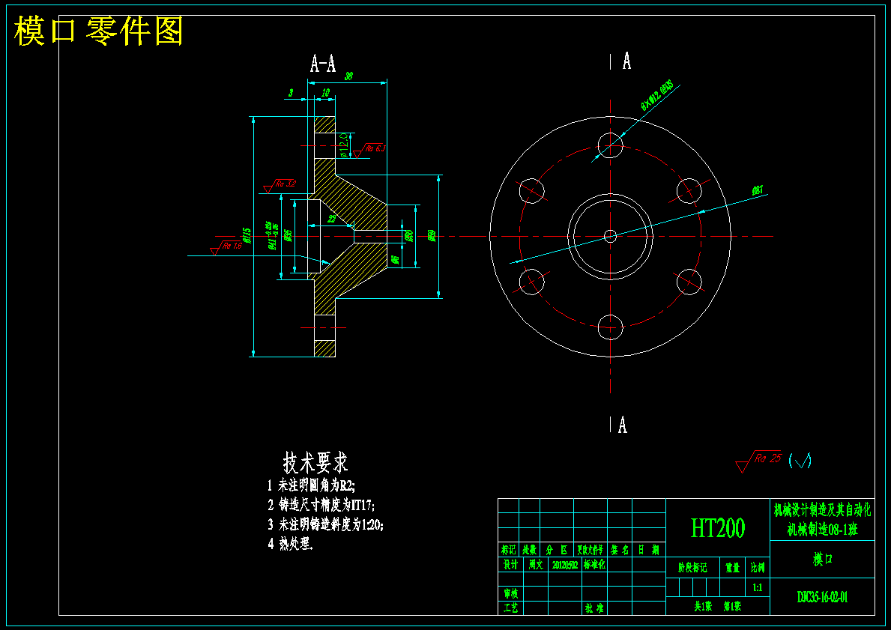Pick the "Ra 1.6" roughness annotation
The image size is (891, 630).
pos(226,248)
